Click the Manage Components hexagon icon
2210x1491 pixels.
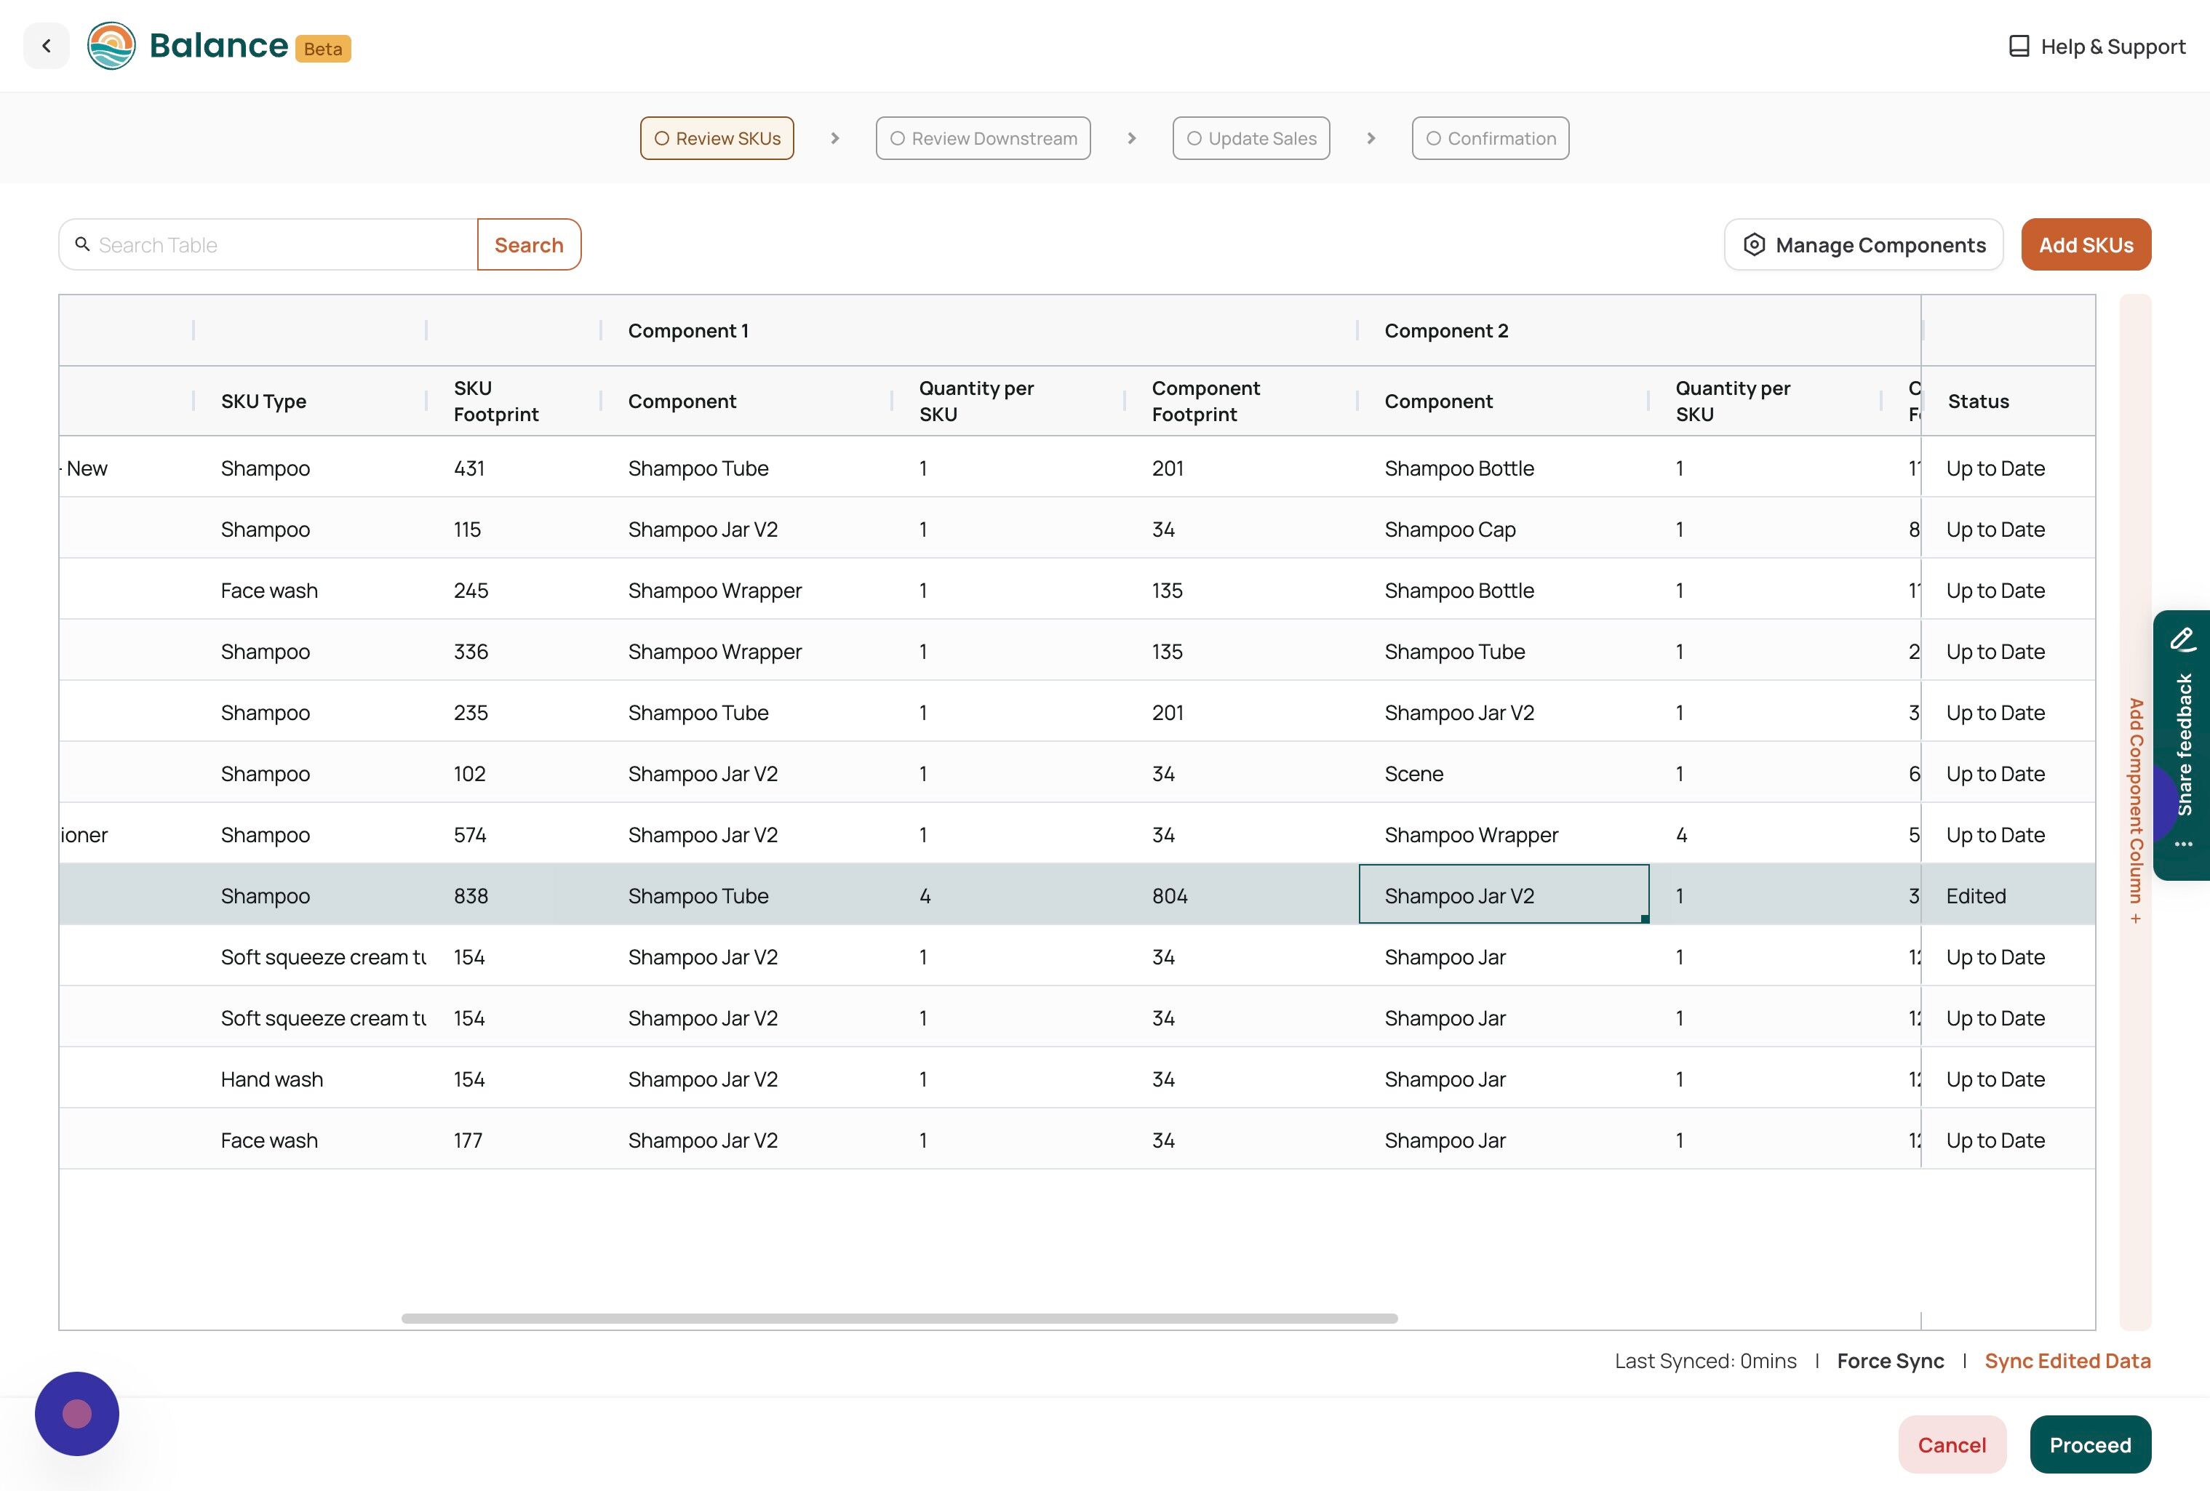click(x=1754, y=244)
